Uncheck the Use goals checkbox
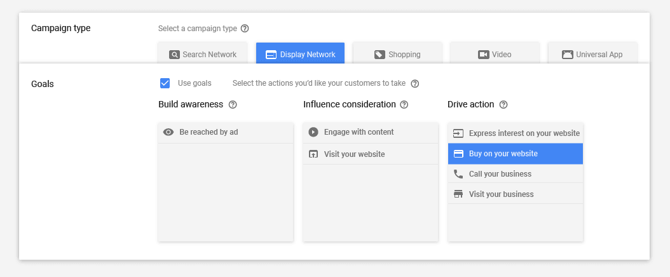 tap(165, 83)
